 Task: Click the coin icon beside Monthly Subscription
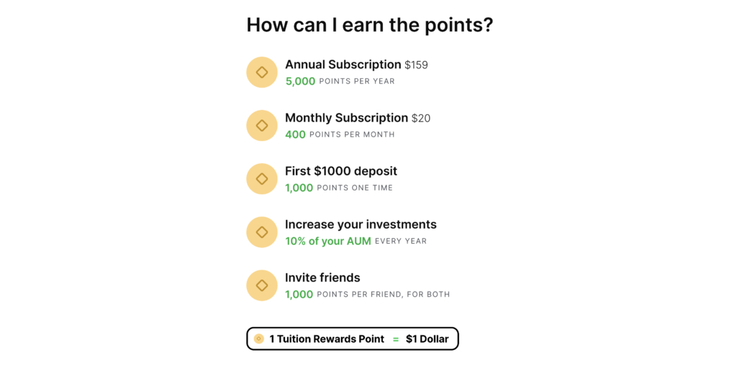pyautogui.click(x=262, y=126)
